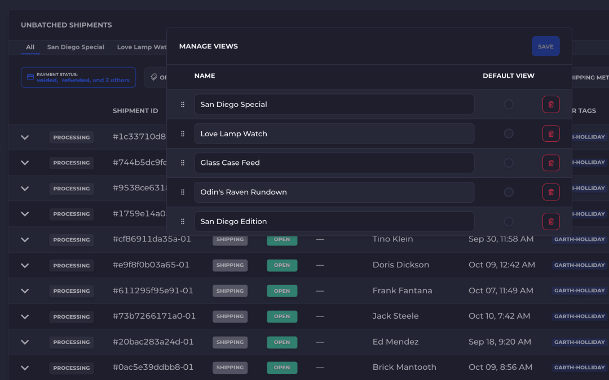Switch to the All tab

pyautogui.click(x=30, y=47)
